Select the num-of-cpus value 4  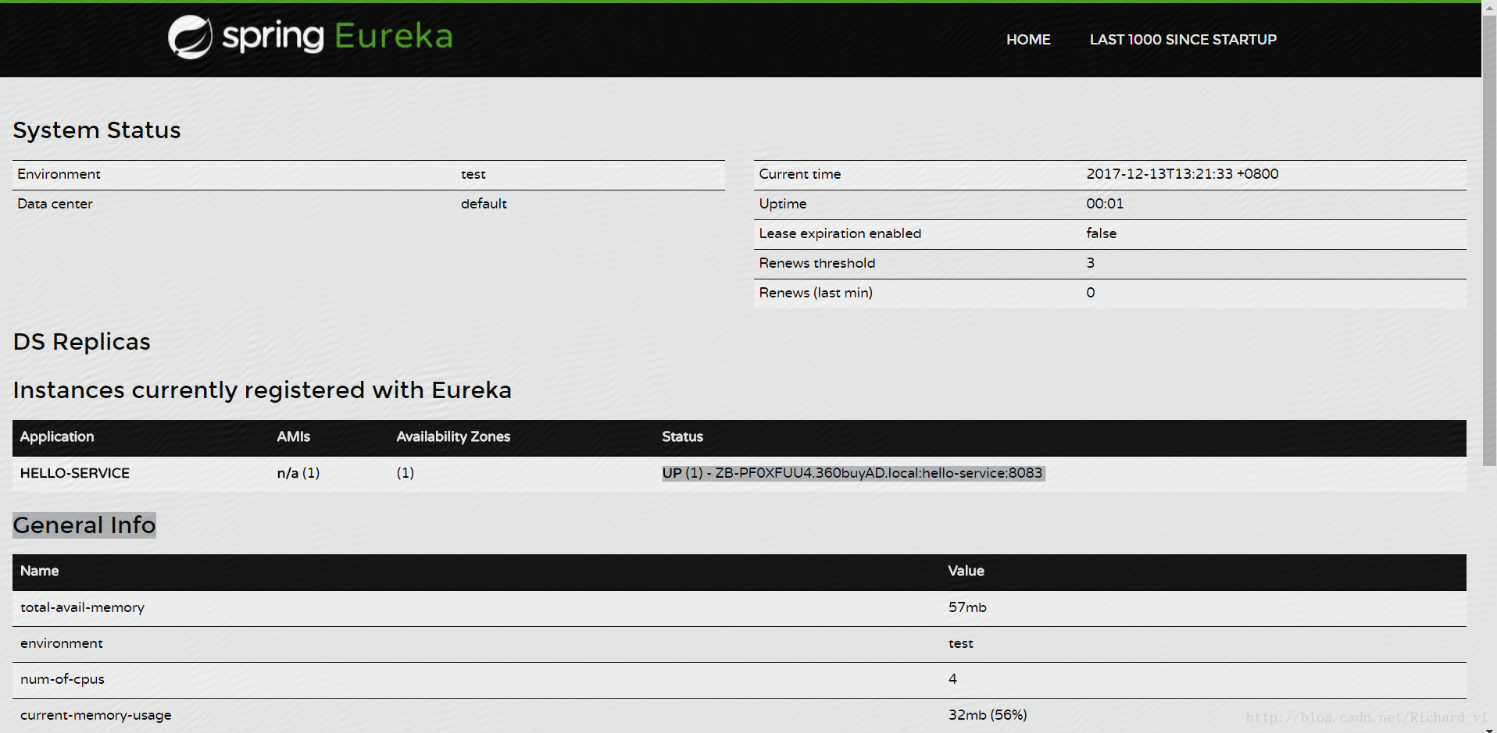click(952, 679)
